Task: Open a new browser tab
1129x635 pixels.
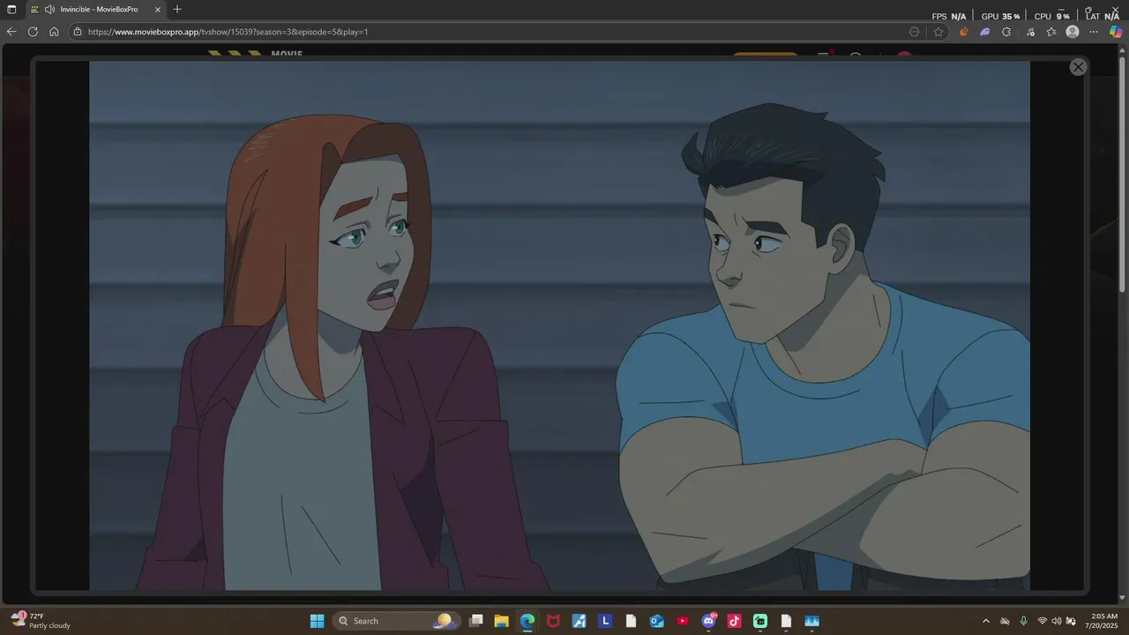Action: point(177,9)
